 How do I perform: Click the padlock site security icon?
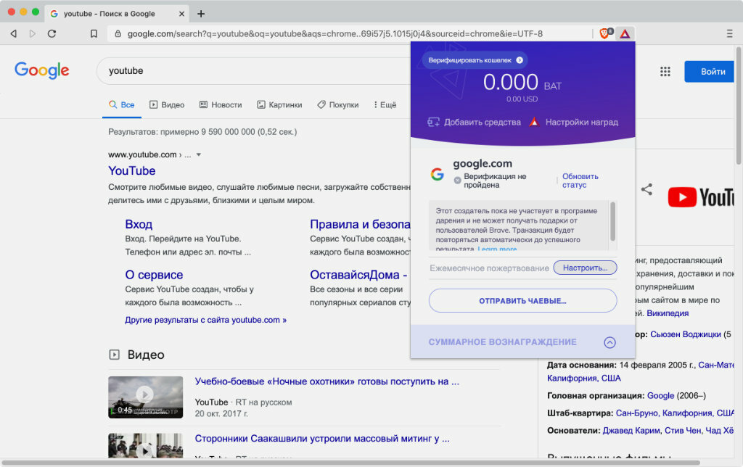coord(118,33)
